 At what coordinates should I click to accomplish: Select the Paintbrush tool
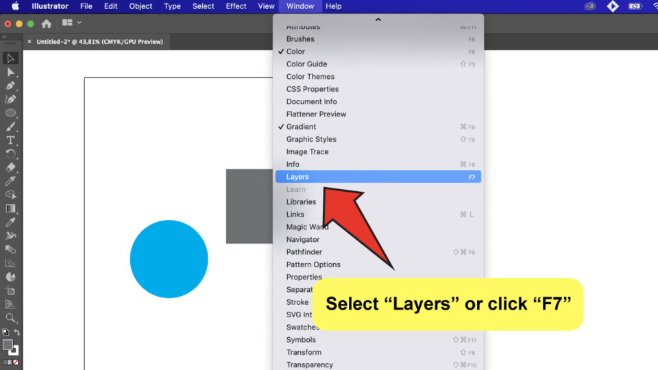[10, 127]
